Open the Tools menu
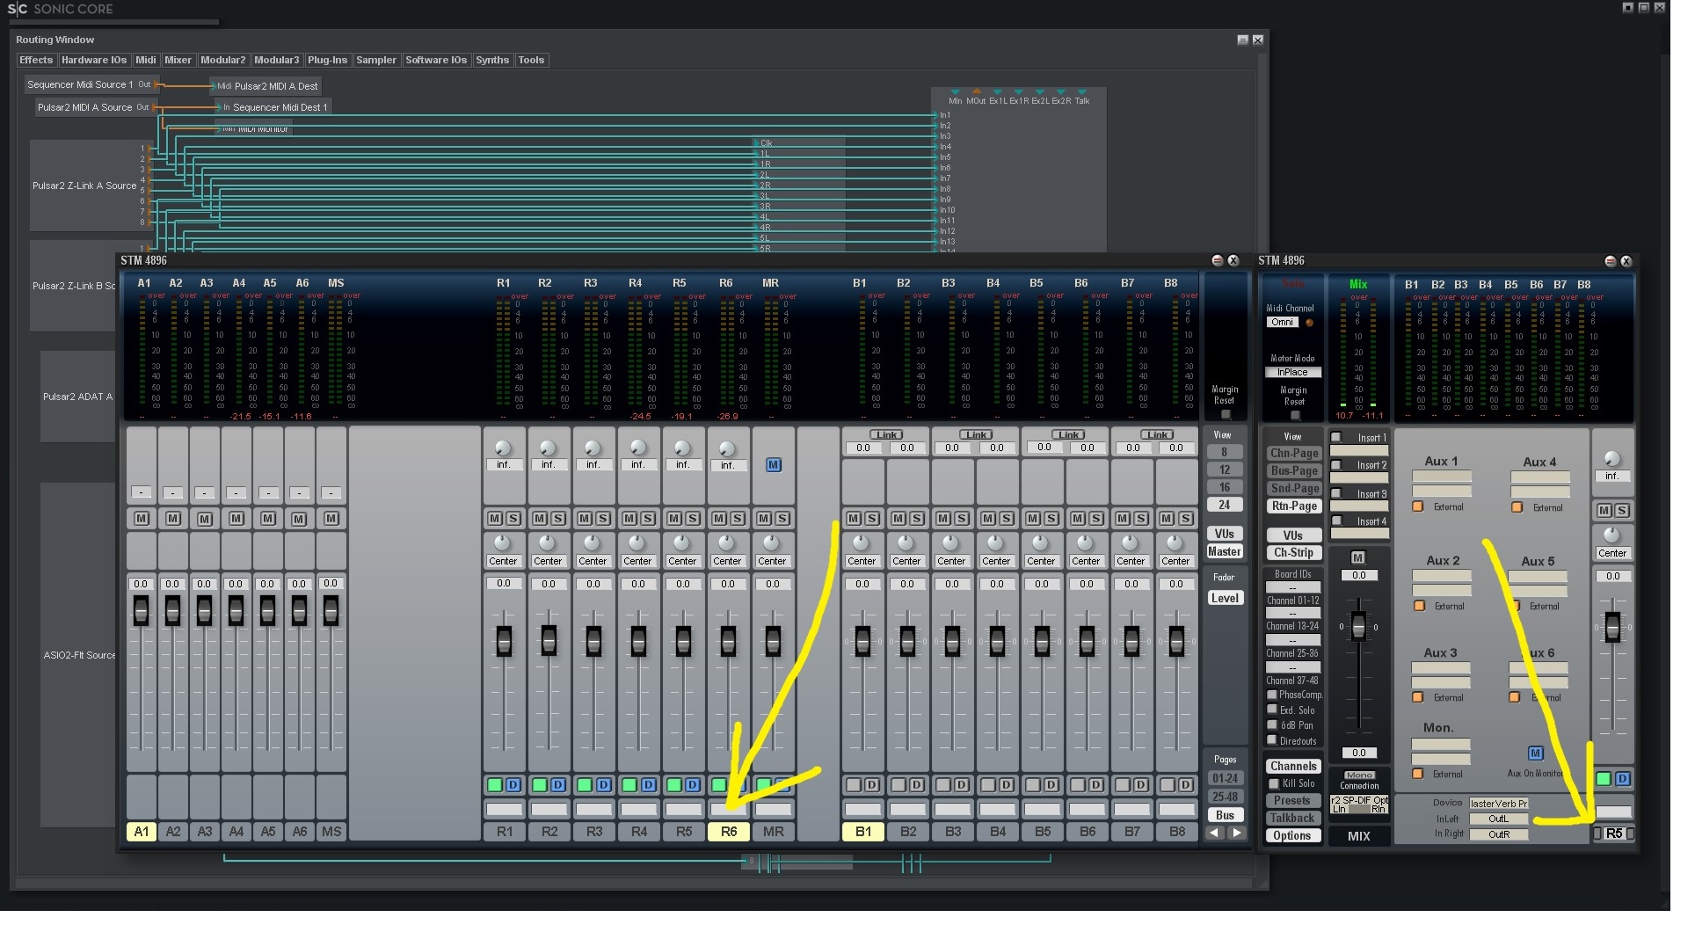Image resolution: width=1695 pixels, height=932 pixels. pos(531,60)
